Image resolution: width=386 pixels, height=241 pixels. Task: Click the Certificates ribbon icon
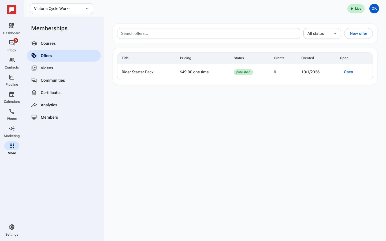tap(34, 93)
